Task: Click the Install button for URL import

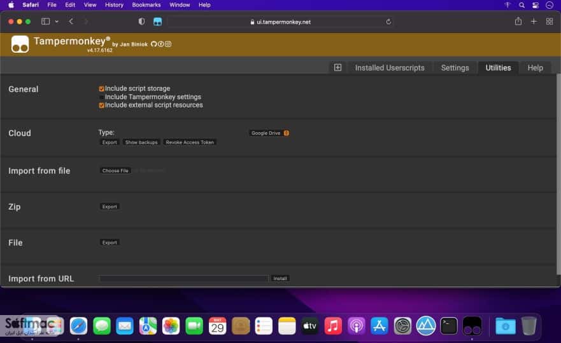Action: coord(280,278)
